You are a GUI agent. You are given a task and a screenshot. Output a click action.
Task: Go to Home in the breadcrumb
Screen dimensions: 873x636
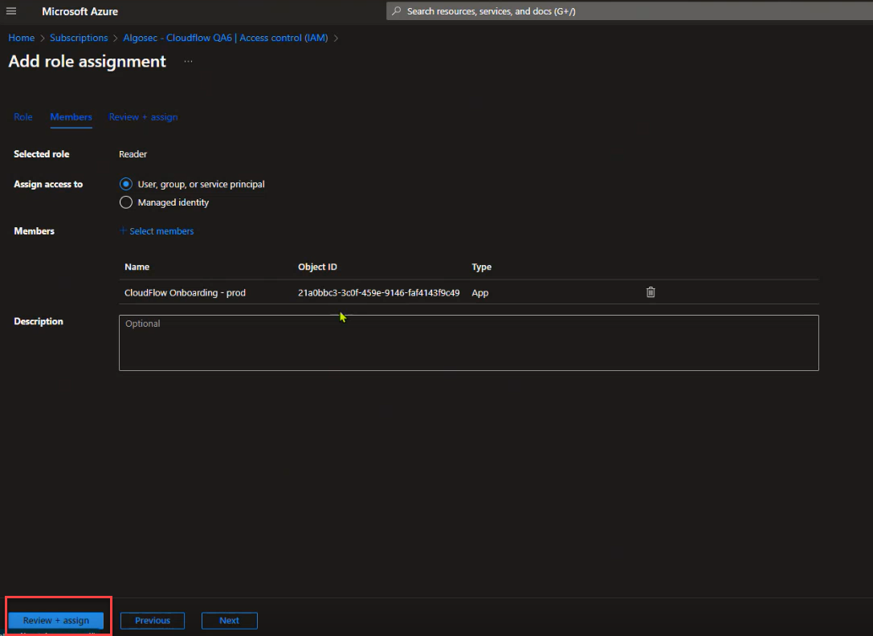coord(21,38)
